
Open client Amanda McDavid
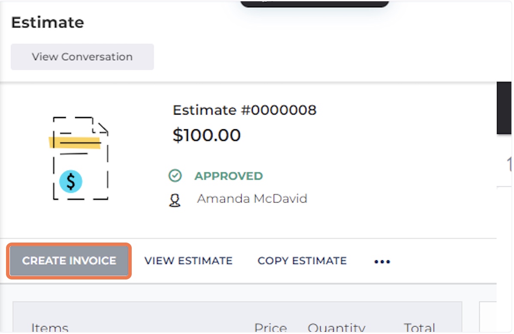coord(252,199)
